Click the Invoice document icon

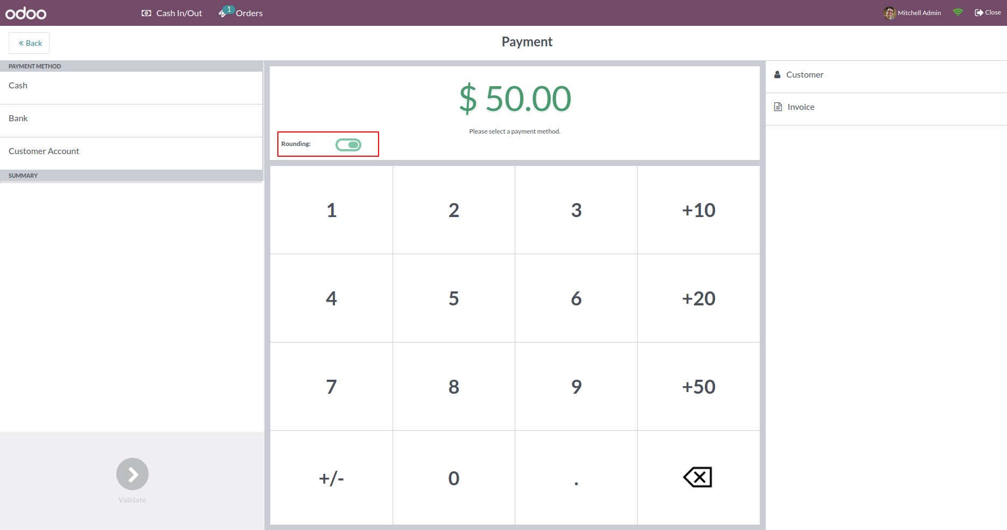778,107
